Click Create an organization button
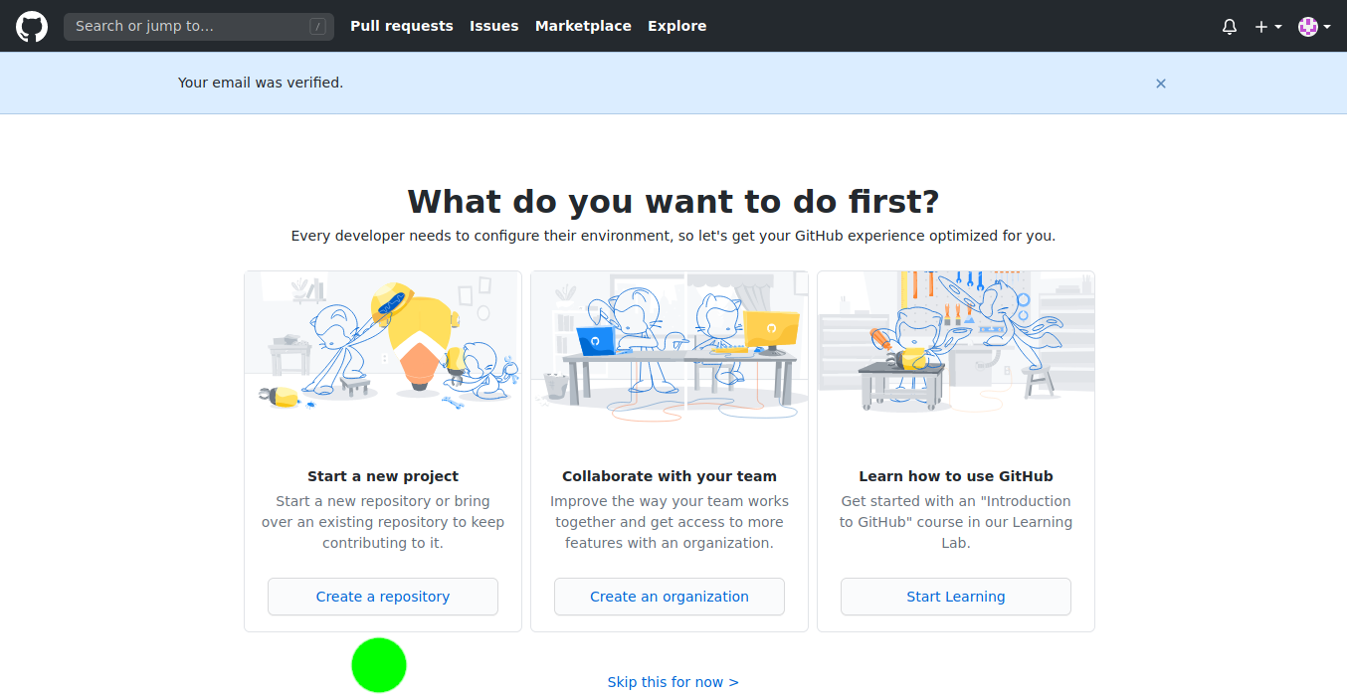Image resolution: width=1347 pixels, height=696 pixels. click(x=669, y=597)
